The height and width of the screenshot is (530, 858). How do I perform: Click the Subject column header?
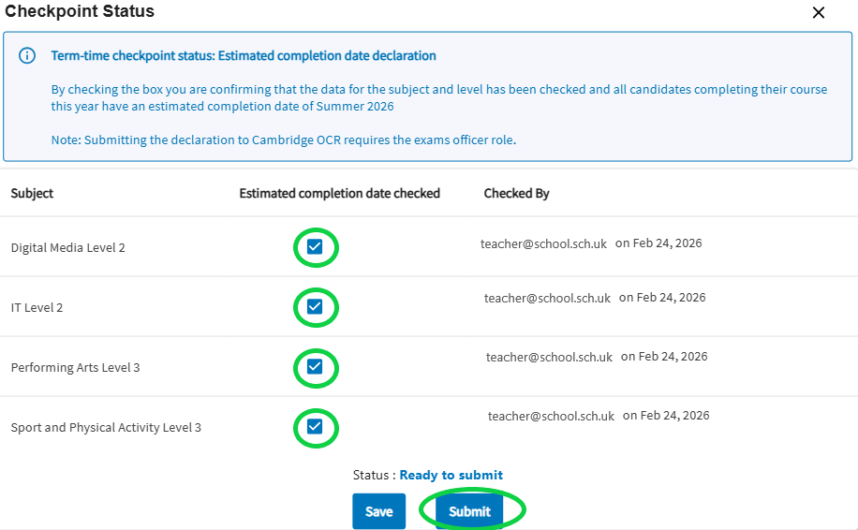[32, 194]
